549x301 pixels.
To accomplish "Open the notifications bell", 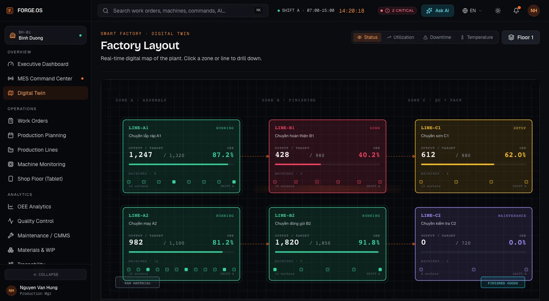I will (x=516, y=11).
